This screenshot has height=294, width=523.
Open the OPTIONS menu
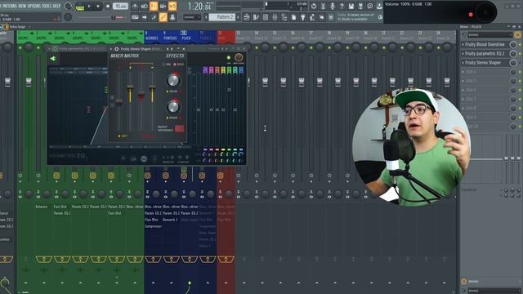coord(34,6)
